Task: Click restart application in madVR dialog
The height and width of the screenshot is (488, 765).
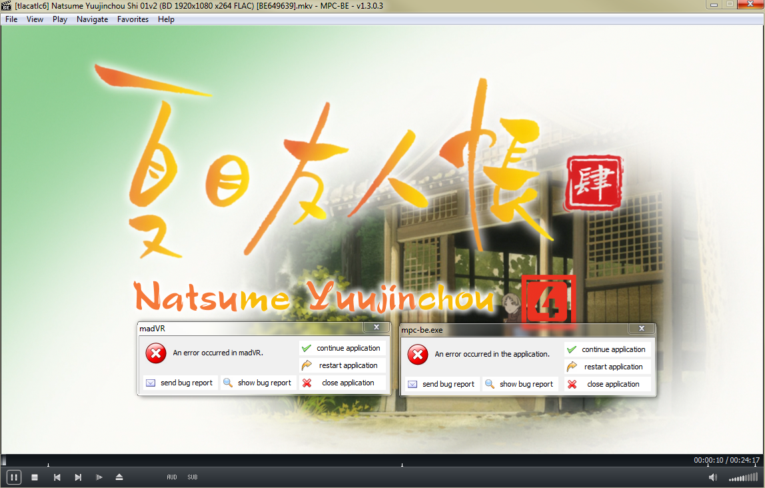Action: click(343, 365)
